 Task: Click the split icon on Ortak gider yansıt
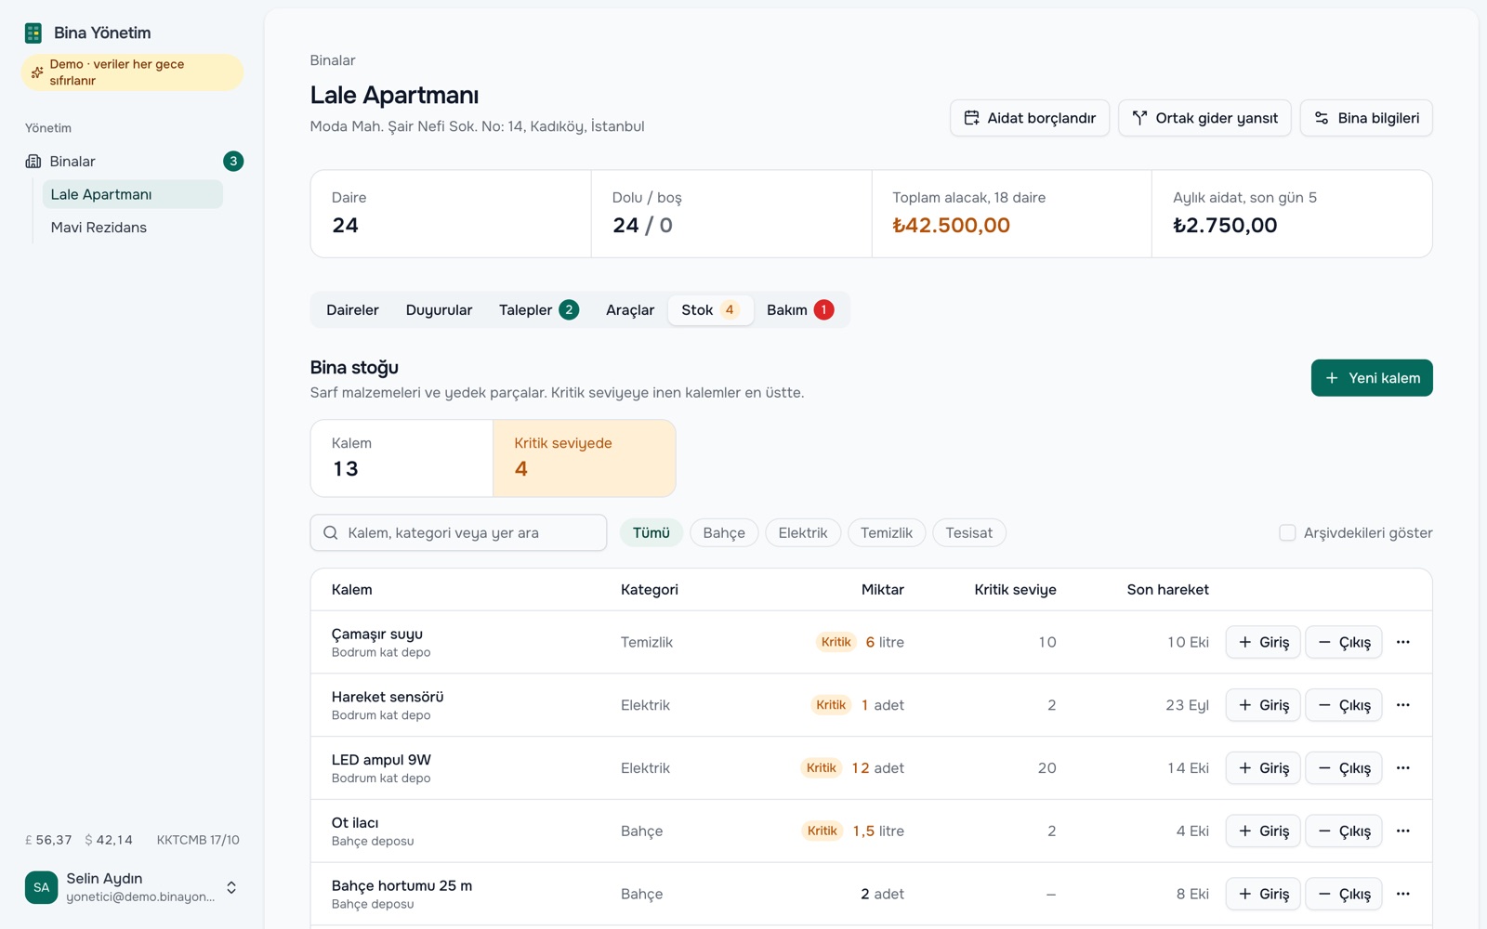(1139, 118)
